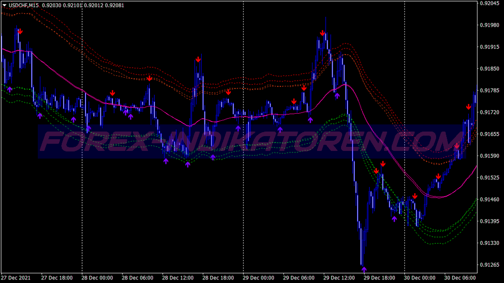
Task: Select the red sell arrow above the 28 Dec 18:00 spike
Action: pos(198,59)
